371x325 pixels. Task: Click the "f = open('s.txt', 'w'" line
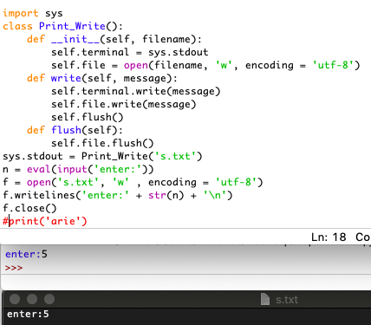[133, 182]
